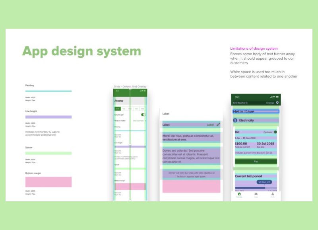Open the Overview home icon in bottom nav
318x230 pixels.
239,195
